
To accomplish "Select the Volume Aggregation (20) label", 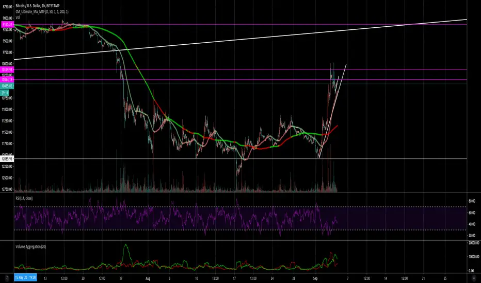I will click(x=30, y=246).
